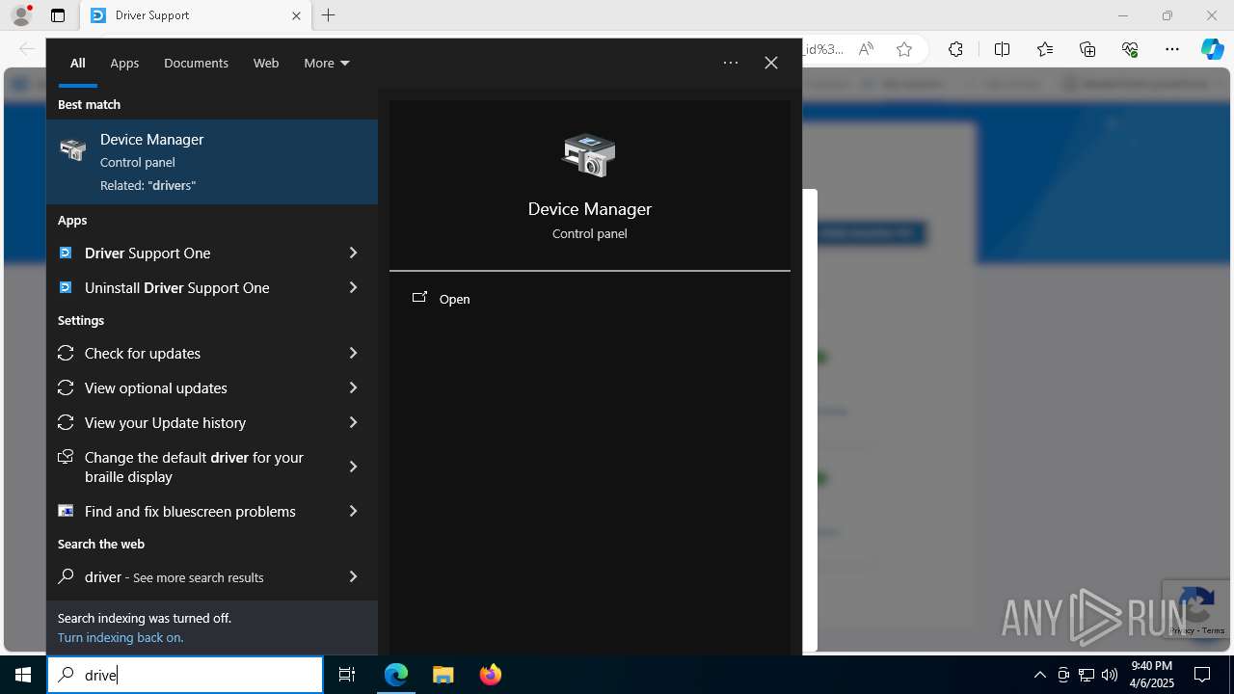
Task: Open the Windows Start menu
Action: pyautogui.click(x=23, y=675)
